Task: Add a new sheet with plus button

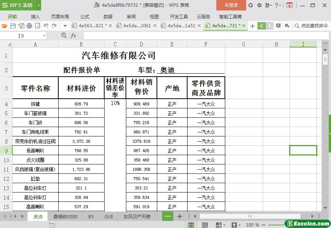Action: tap(180, 216)
